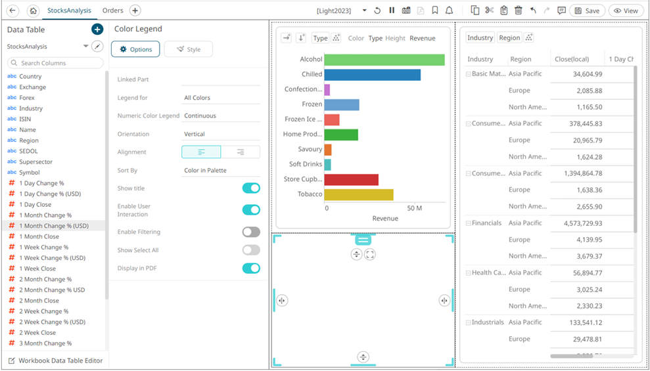The height and width of the screenshot is (371, 650).
Task: Toggle the Show title switch
Action: (x=250, y=188)
